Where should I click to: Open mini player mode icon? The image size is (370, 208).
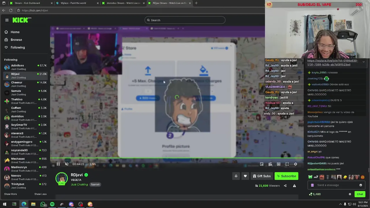262,164
